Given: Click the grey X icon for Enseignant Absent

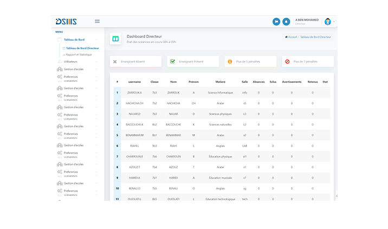Looking at the screenshot, I should [x=115, y=62].
